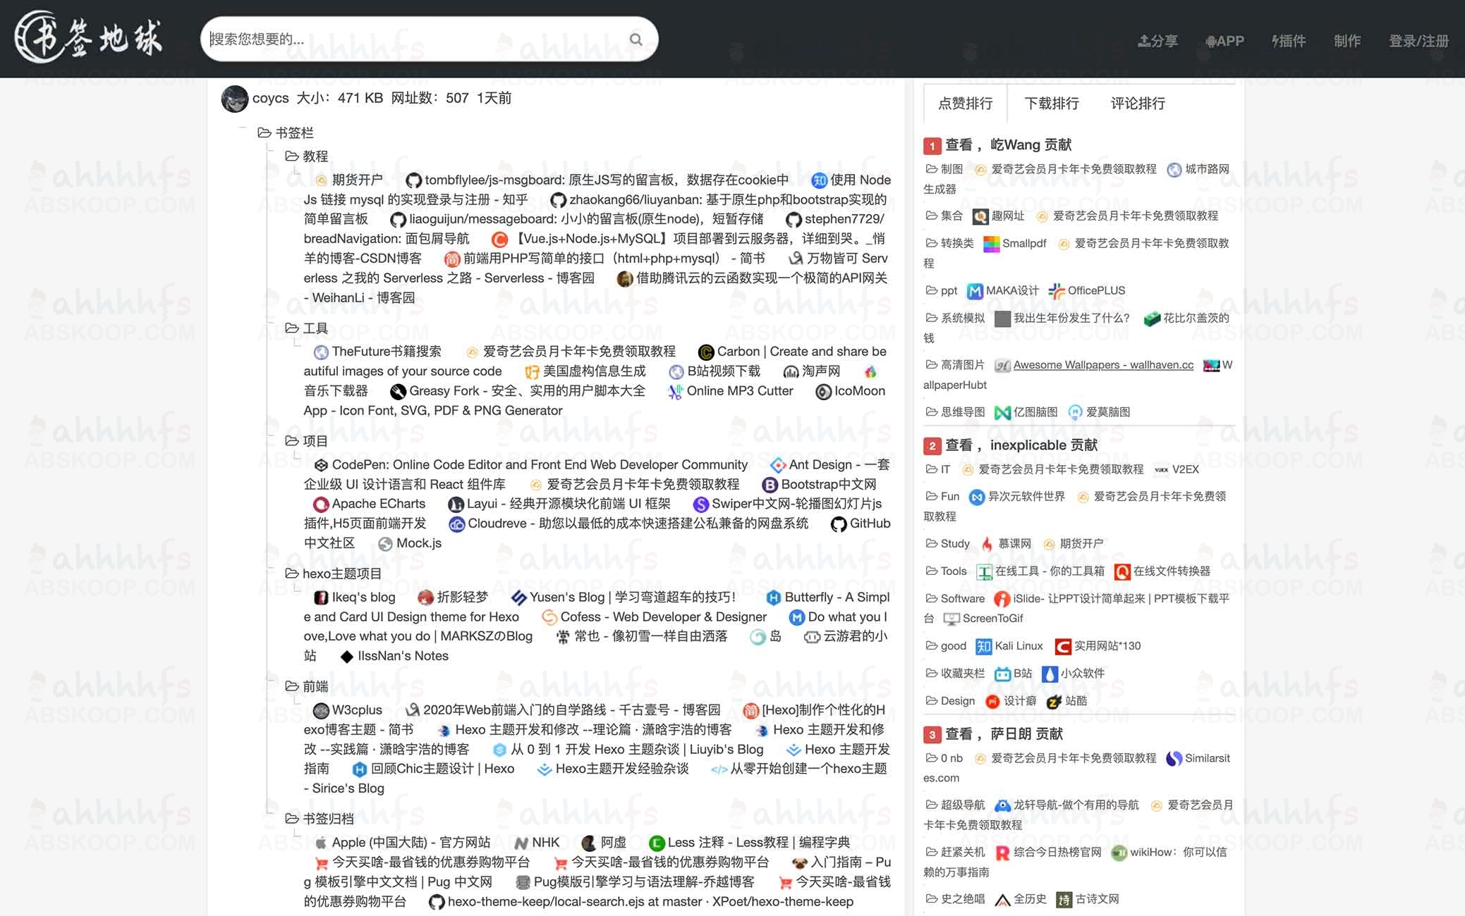Click the Smallpdf icon in 转换类 row
Image resolution: width=1465 pixels, height=916 pixels.
coord(990,243)
